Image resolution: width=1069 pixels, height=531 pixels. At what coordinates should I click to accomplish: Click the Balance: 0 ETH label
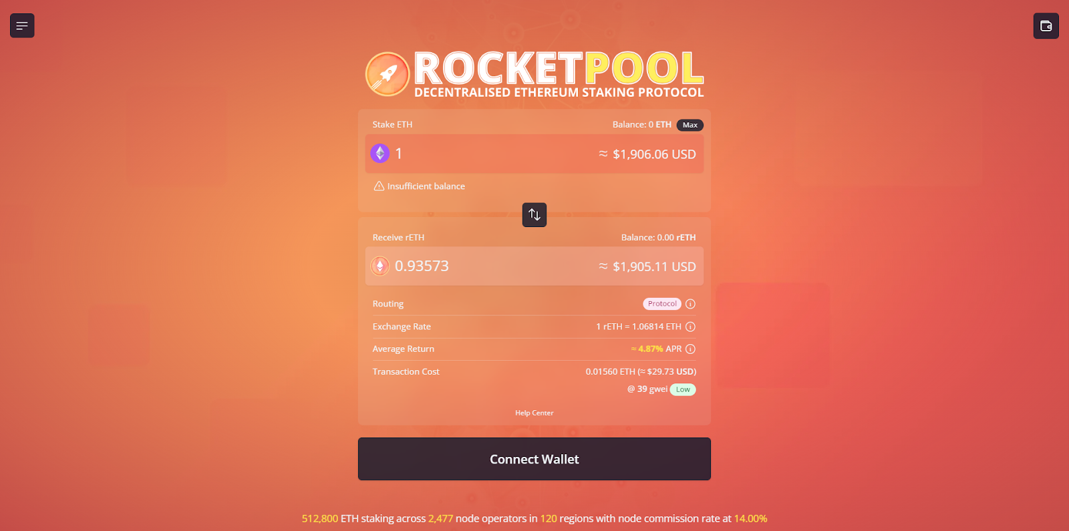coord(642,125)
